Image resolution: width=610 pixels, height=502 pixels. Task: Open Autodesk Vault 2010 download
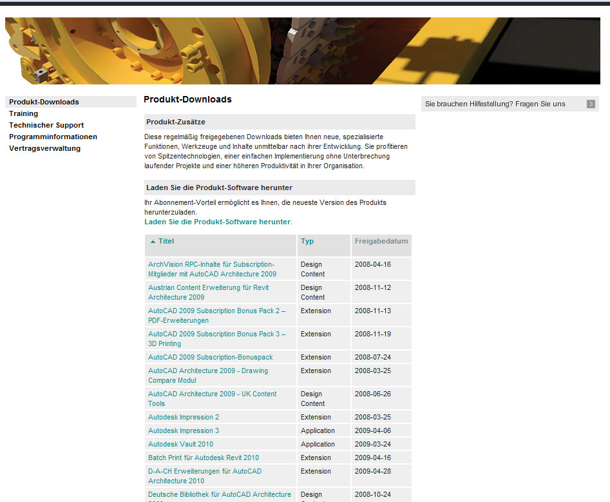pyautogui.click(x=180, y=444)
